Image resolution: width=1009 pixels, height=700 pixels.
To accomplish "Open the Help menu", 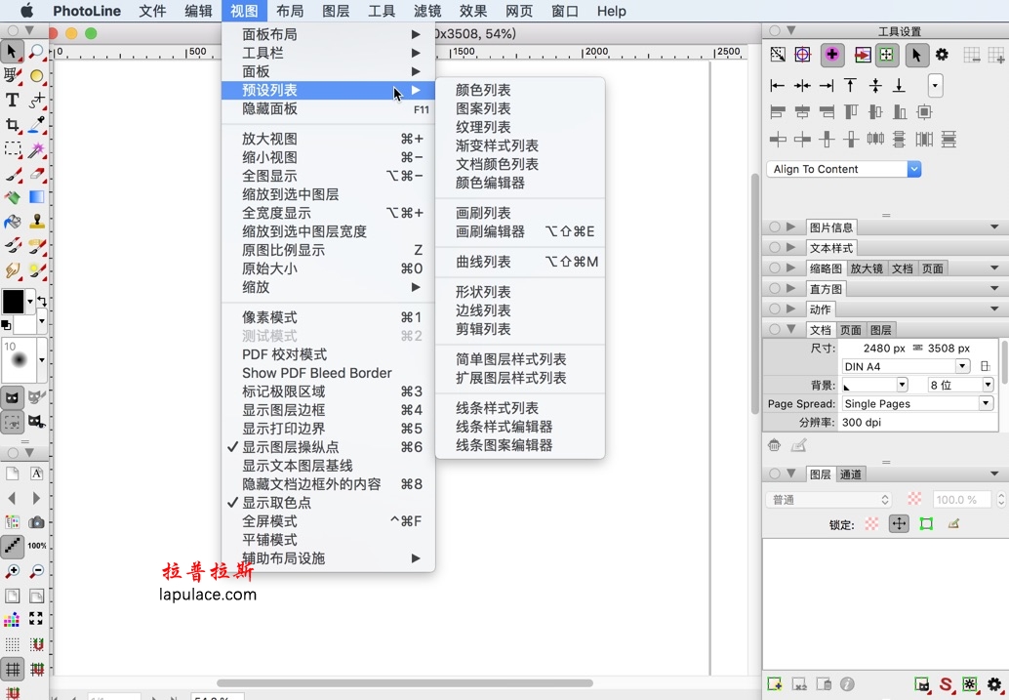I will 611,11.
